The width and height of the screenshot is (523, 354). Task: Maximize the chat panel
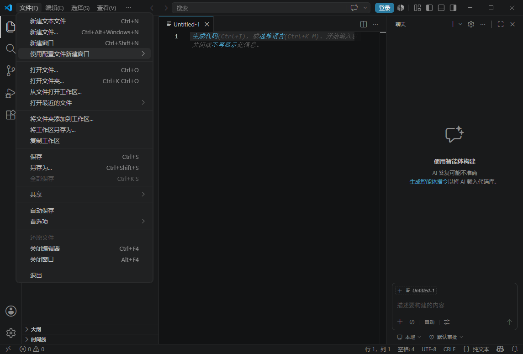point(501,24)
